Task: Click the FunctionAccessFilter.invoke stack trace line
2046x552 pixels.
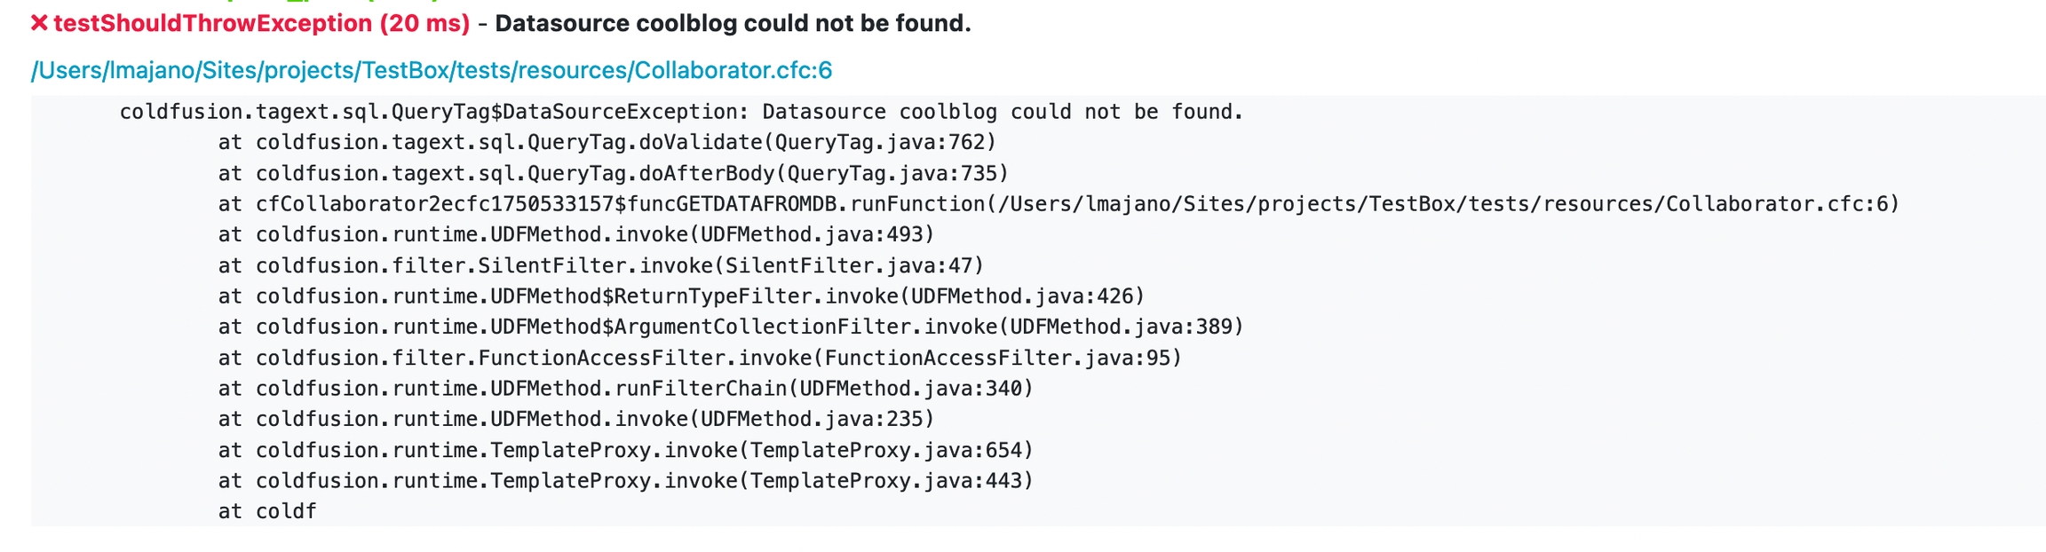Action: pyautogui.click(x=700, y=358)
